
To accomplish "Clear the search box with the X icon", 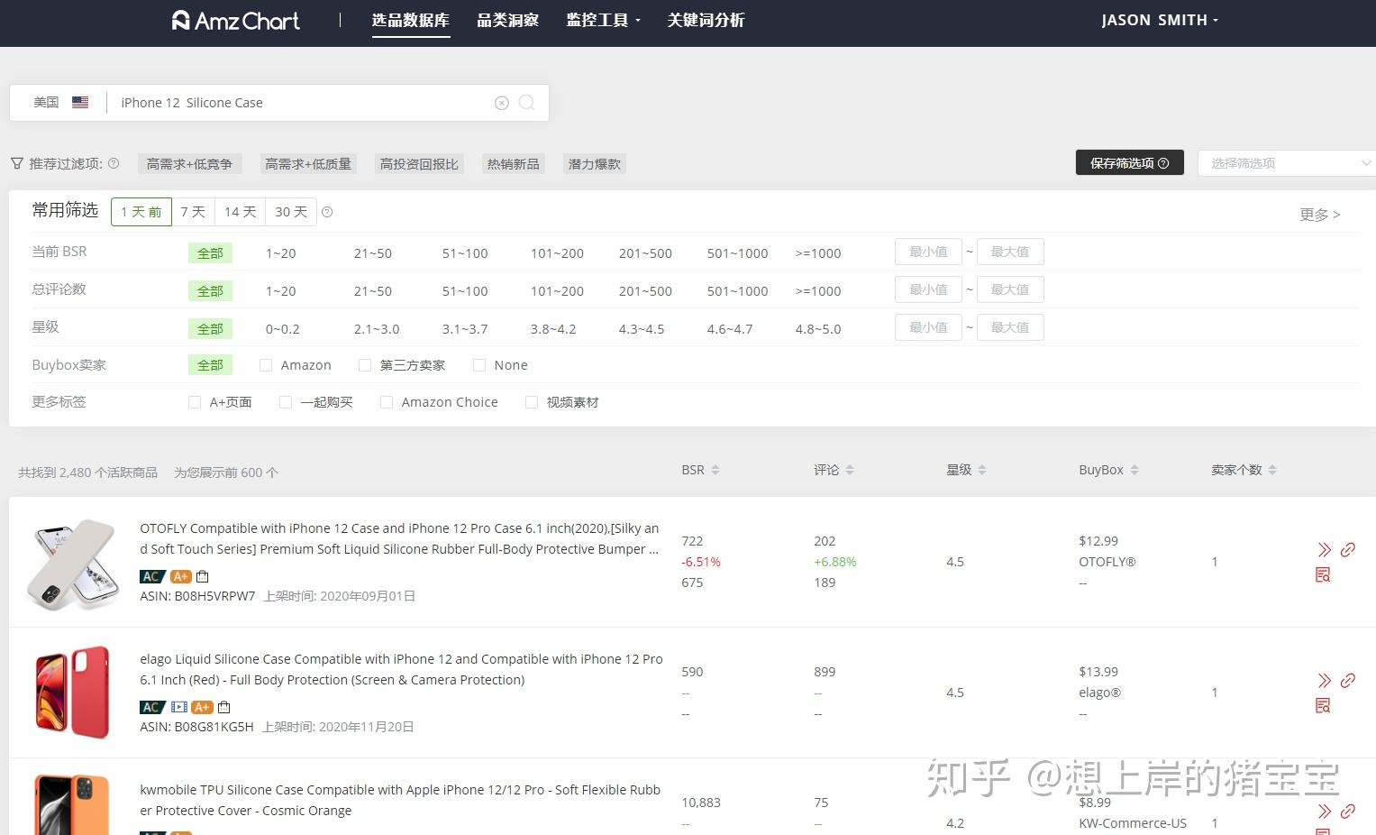I will pyautogui.click(x=502, y=103).
